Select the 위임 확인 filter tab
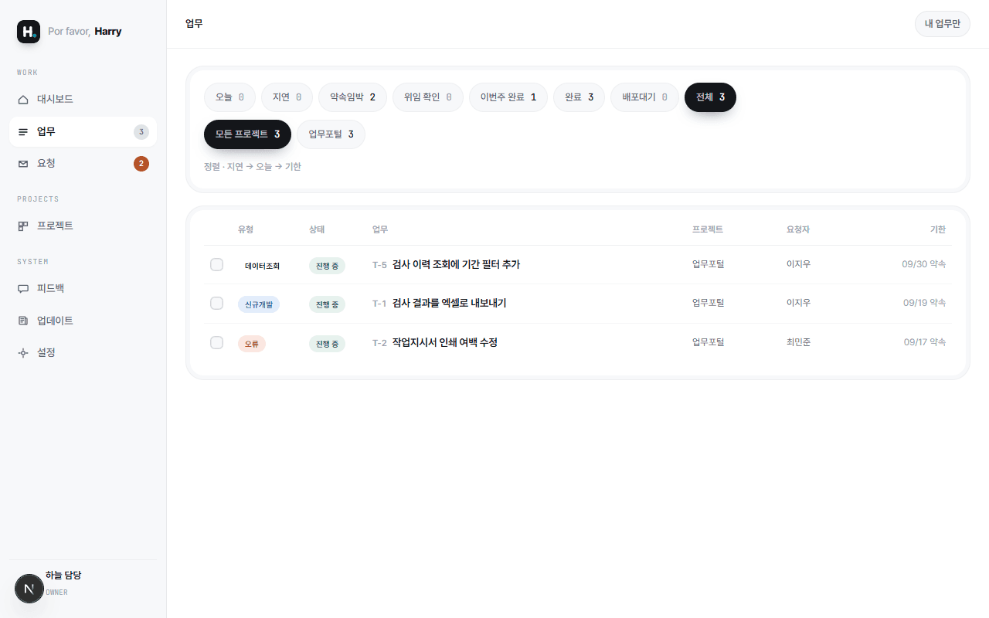Image resolution: width=989 pixels, height=618 pixels. pos(428,97)
